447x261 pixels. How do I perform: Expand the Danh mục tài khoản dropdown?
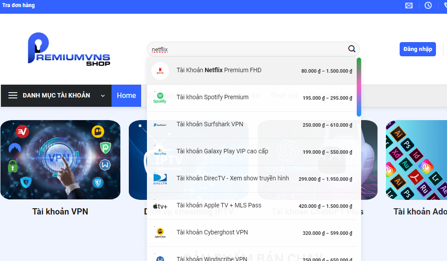click(103, 96)
